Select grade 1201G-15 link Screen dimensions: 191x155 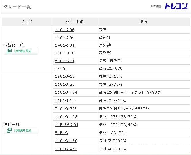click(x=65, y=76)
